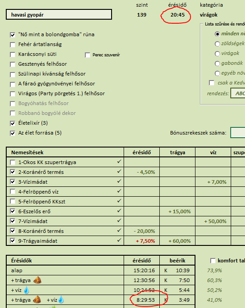
Task: Choose egyéb növények radio button
Action: (217, 73)
